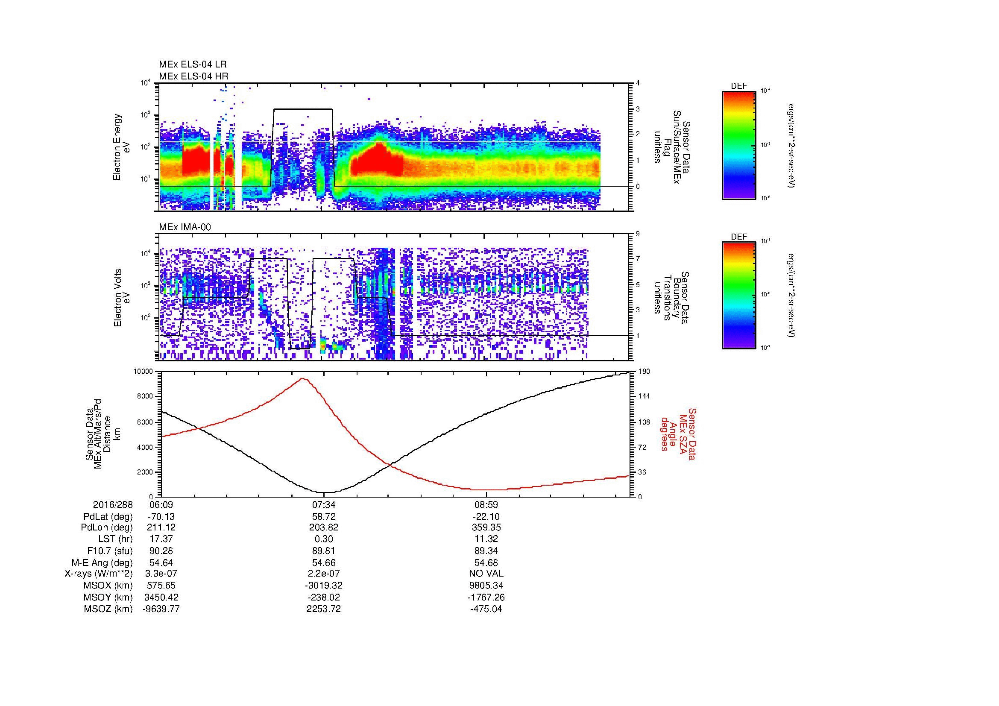Click the MSOZ value '2253.72'

[324, 609]
